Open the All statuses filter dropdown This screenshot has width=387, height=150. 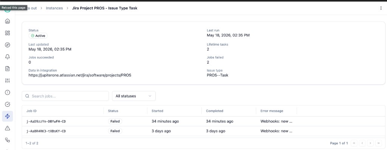[134, 96]
